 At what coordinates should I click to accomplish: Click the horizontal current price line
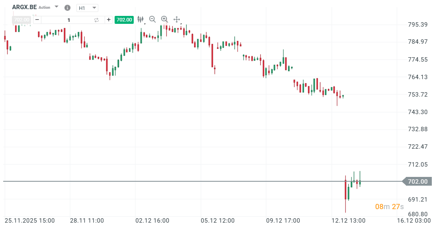[199, 182]
